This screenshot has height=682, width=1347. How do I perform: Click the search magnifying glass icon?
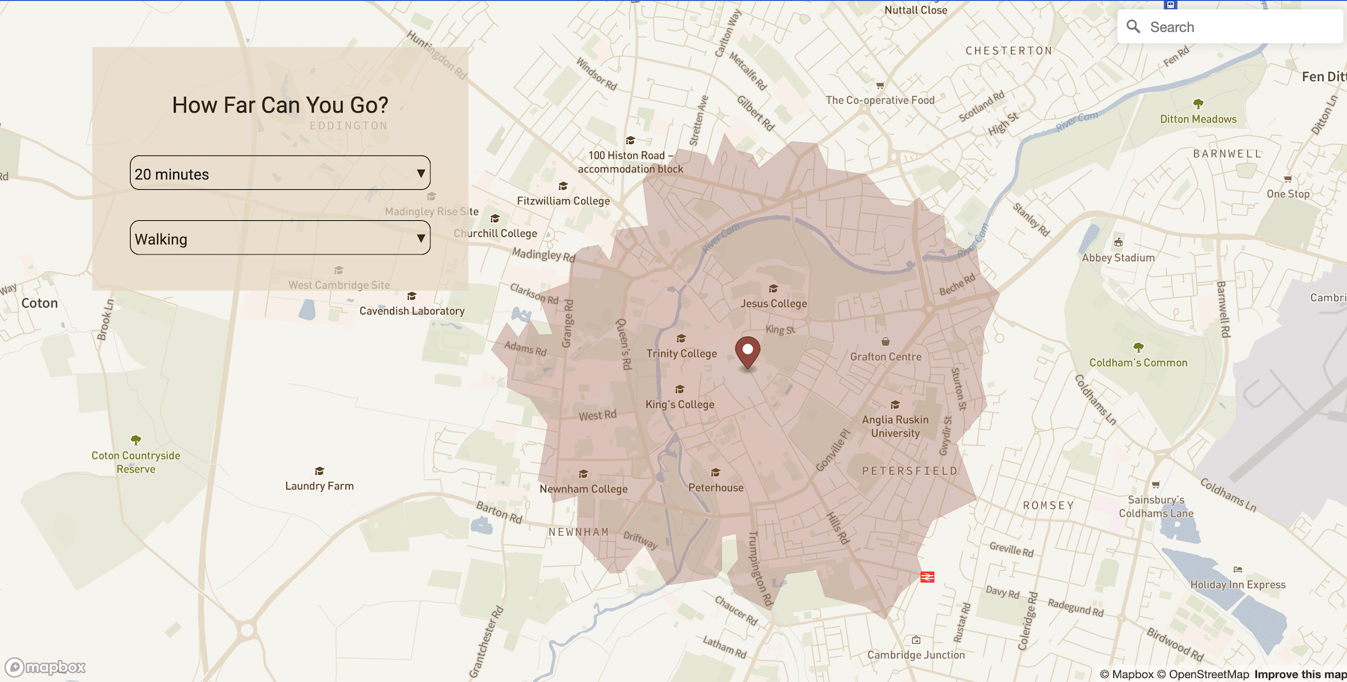[1134, 26]
